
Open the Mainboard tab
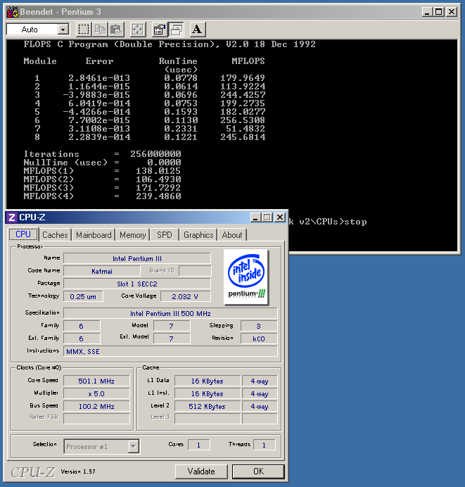point(94,235)
